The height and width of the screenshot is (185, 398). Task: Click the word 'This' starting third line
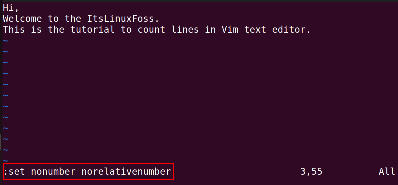point(14,30)
